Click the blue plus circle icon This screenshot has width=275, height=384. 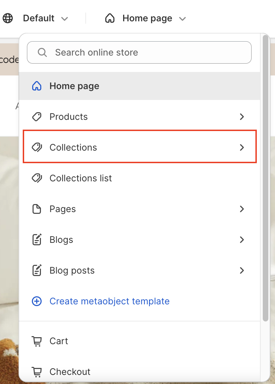pyautogui.click(x=37, y=301)
